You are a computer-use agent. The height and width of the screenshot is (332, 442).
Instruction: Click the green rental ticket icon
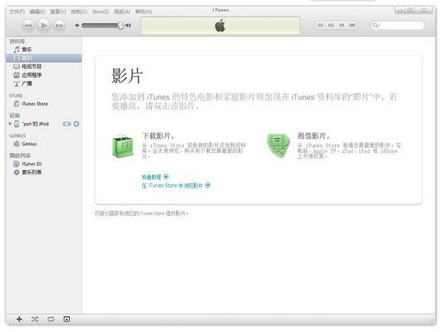coord(278,145)
